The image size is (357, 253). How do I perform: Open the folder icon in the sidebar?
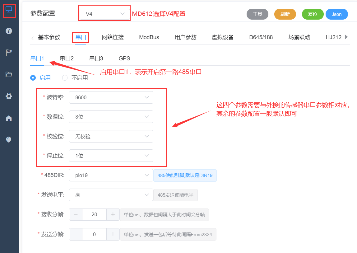[9, 74]
